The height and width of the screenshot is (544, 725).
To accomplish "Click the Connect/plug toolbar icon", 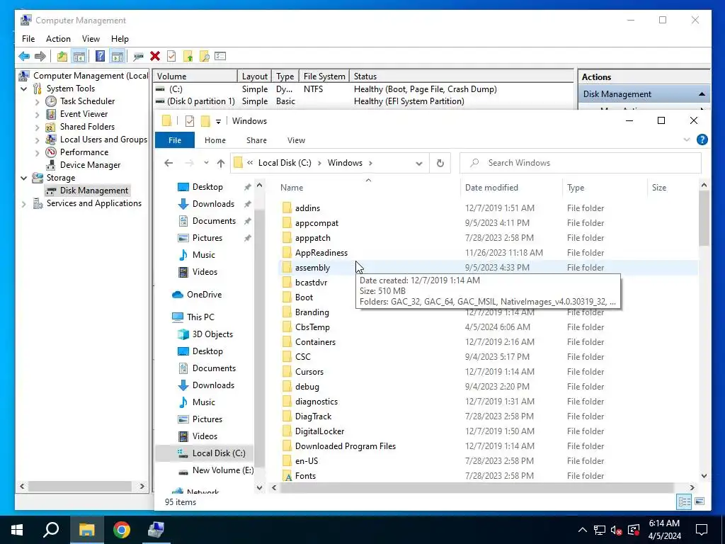I will (138, 57).
